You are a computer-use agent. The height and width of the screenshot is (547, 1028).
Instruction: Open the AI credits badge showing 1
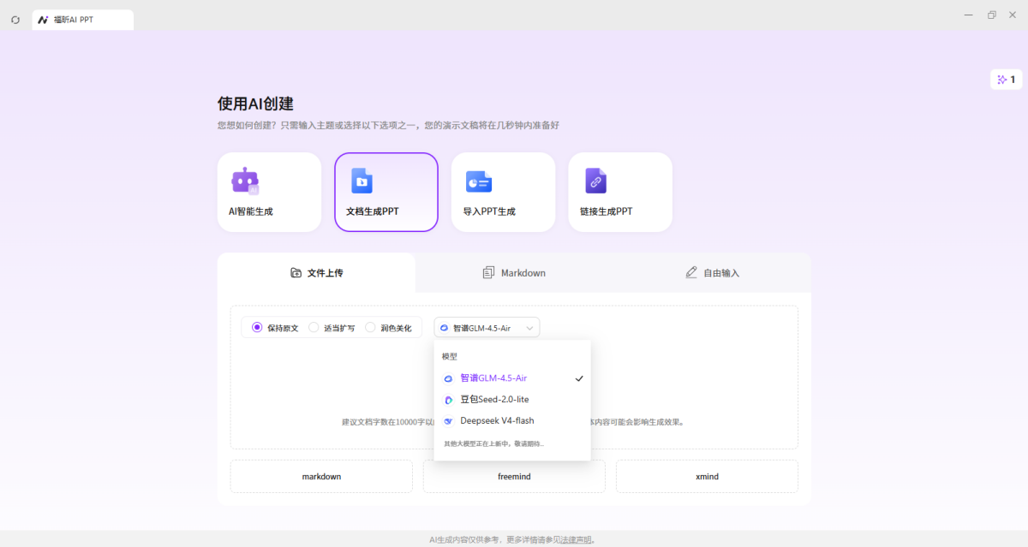coord(1006,80)
